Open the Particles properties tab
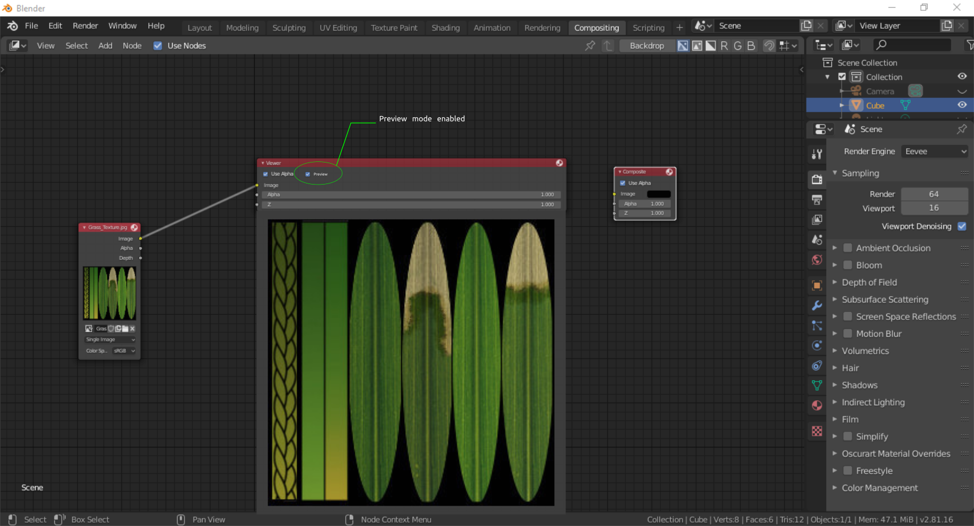 [817, 326]
